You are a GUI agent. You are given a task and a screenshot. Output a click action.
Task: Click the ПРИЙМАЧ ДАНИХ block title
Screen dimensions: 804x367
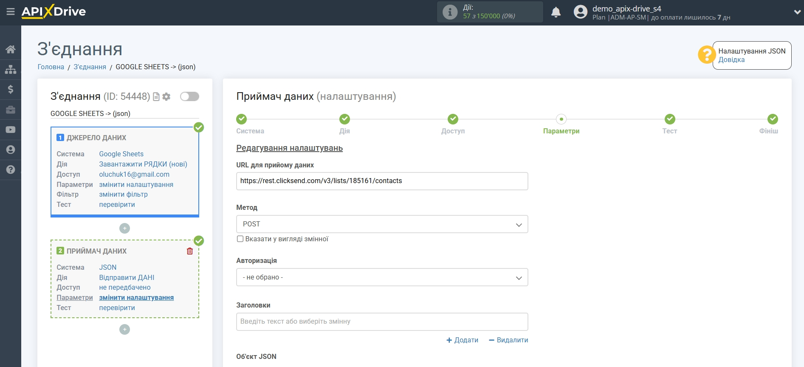point(96,251)
